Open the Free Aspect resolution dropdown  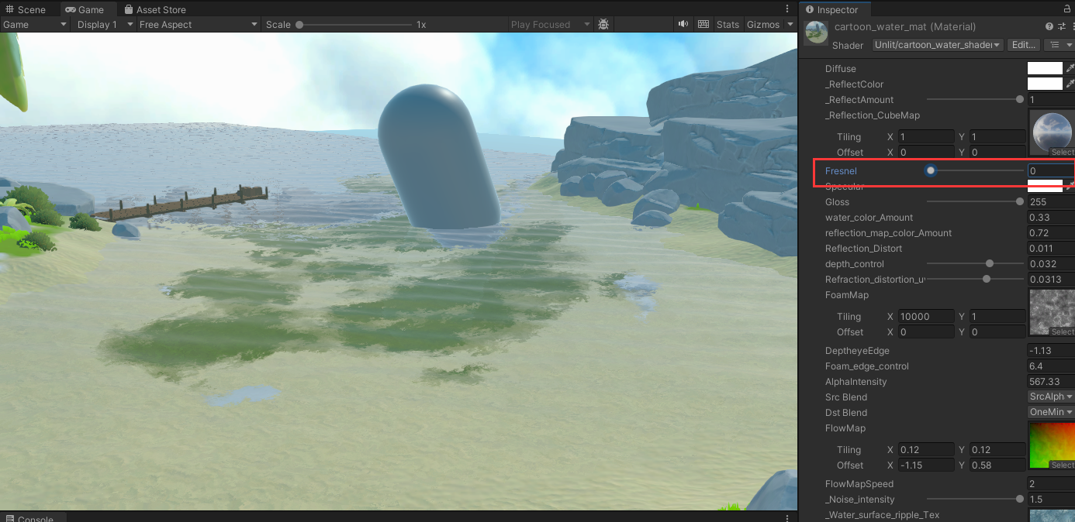click(199, 24)
